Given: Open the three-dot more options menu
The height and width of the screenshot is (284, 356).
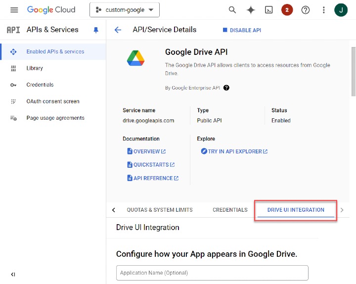Looking at the screenshot, I should click(x=324, y=10).
